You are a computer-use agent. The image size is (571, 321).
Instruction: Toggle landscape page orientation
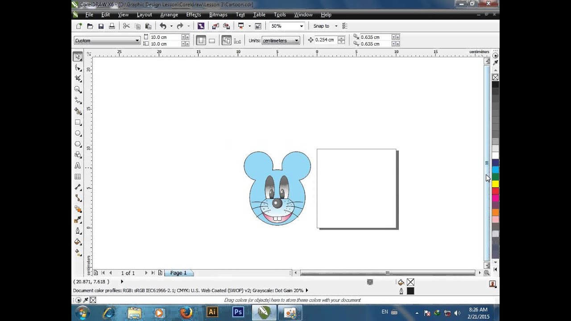212,41
